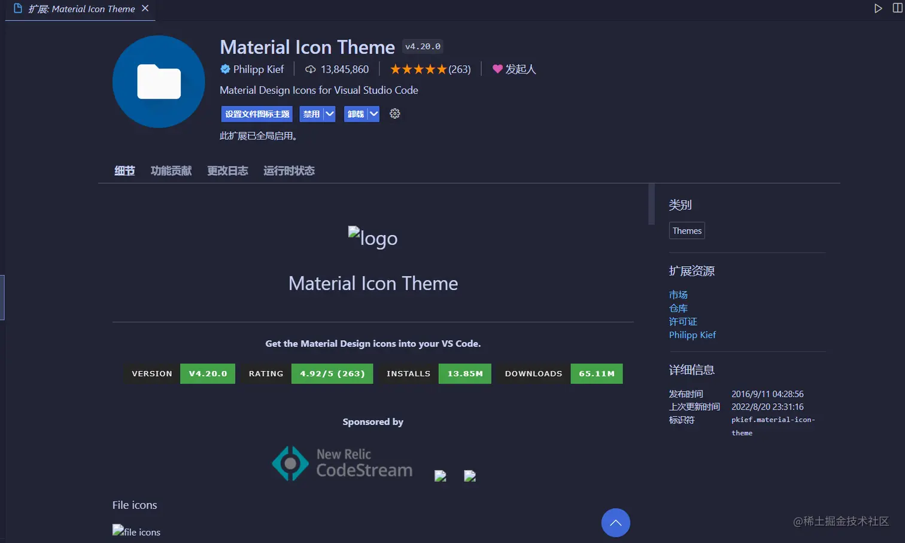Click the 此扩展已全局启用 status text
This screenshot has width=905, height=543.
click(x=259, y=136)
